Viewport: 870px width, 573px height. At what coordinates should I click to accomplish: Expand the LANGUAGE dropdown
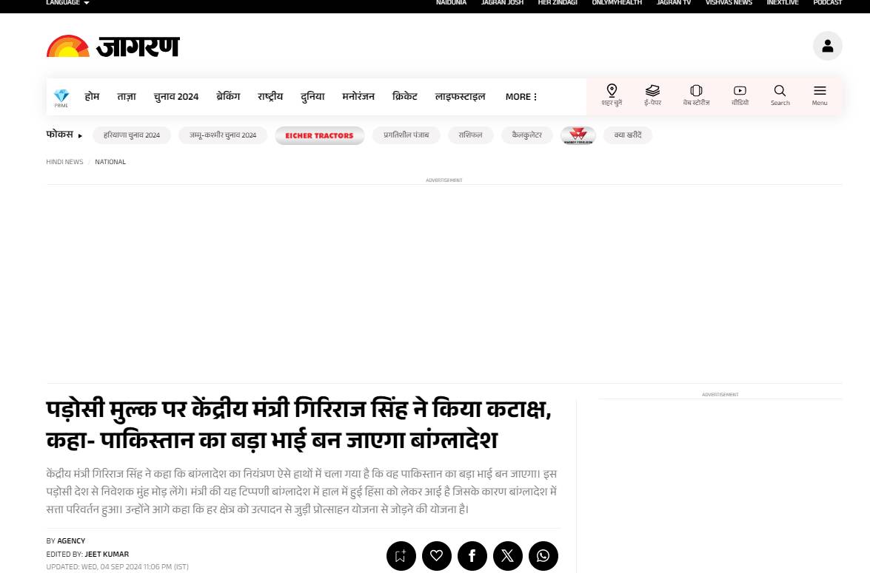point(67,3)
